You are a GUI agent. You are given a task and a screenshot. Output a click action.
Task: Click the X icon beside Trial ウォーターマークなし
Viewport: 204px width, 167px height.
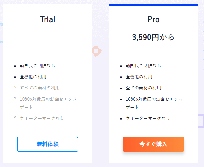click(15, 117)
